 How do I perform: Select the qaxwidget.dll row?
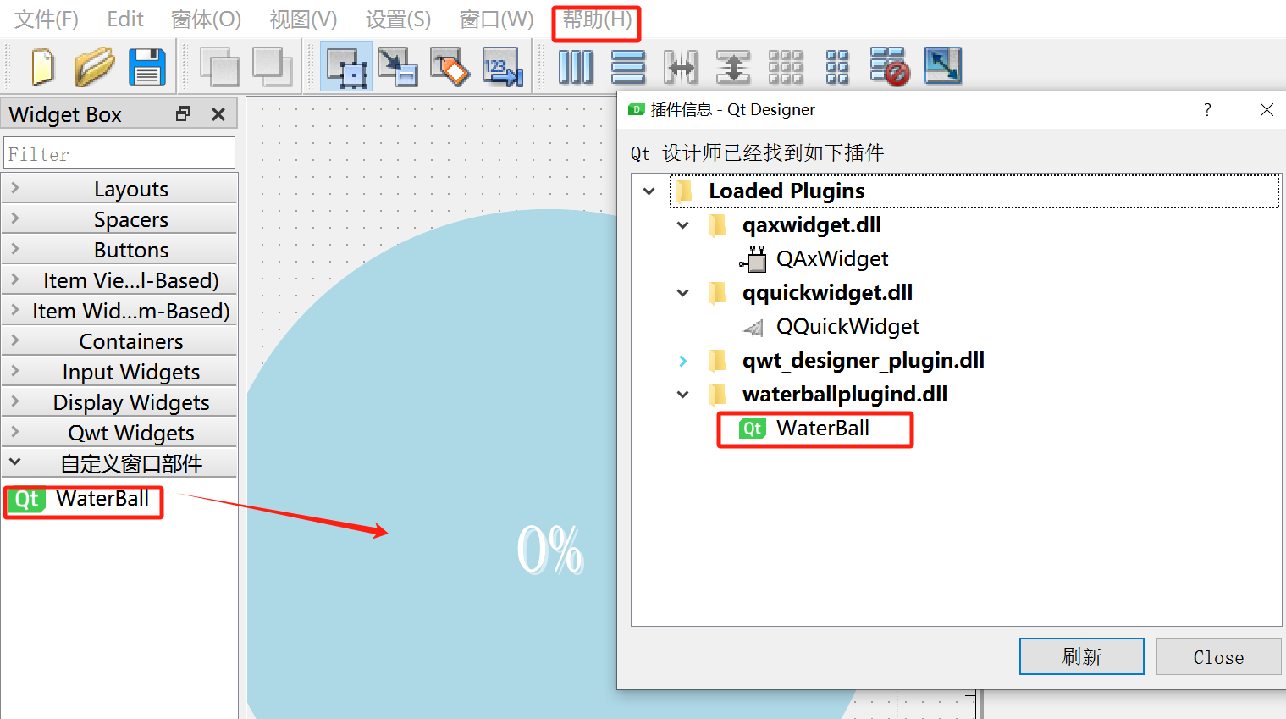(812, 225)
